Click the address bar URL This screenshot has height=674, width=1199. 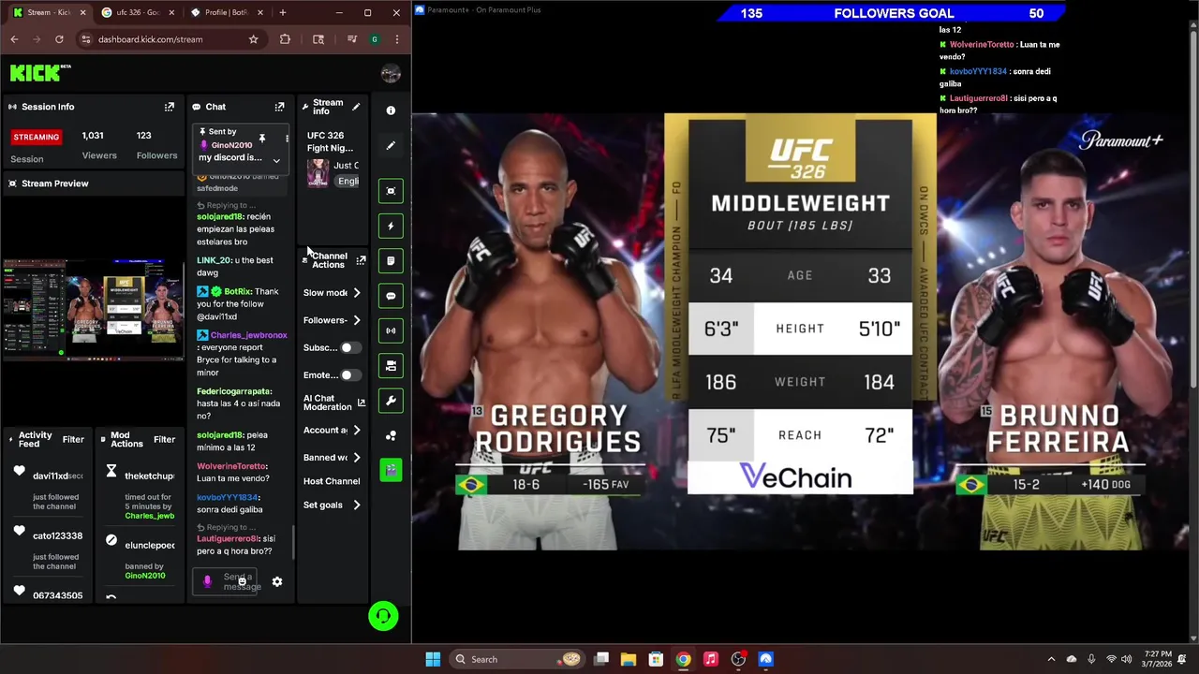coord(150,39)
